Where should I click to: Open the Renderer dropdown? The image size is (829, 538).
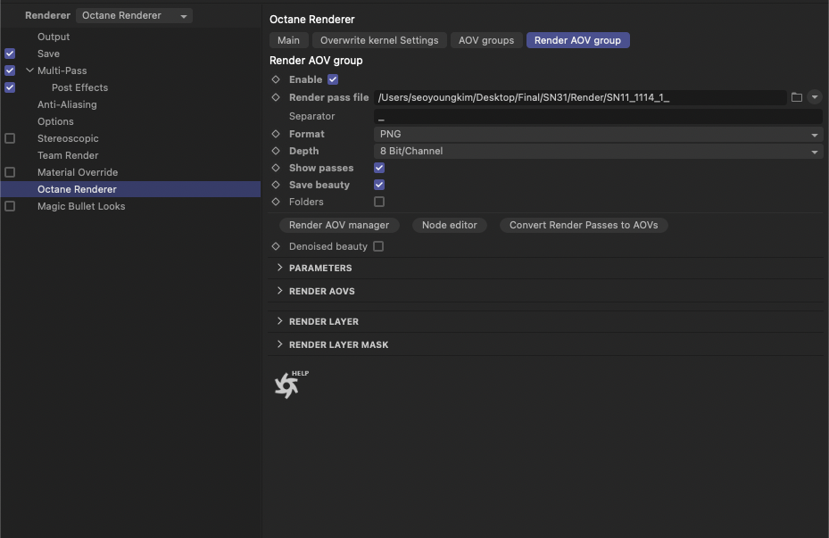point(134,15)
